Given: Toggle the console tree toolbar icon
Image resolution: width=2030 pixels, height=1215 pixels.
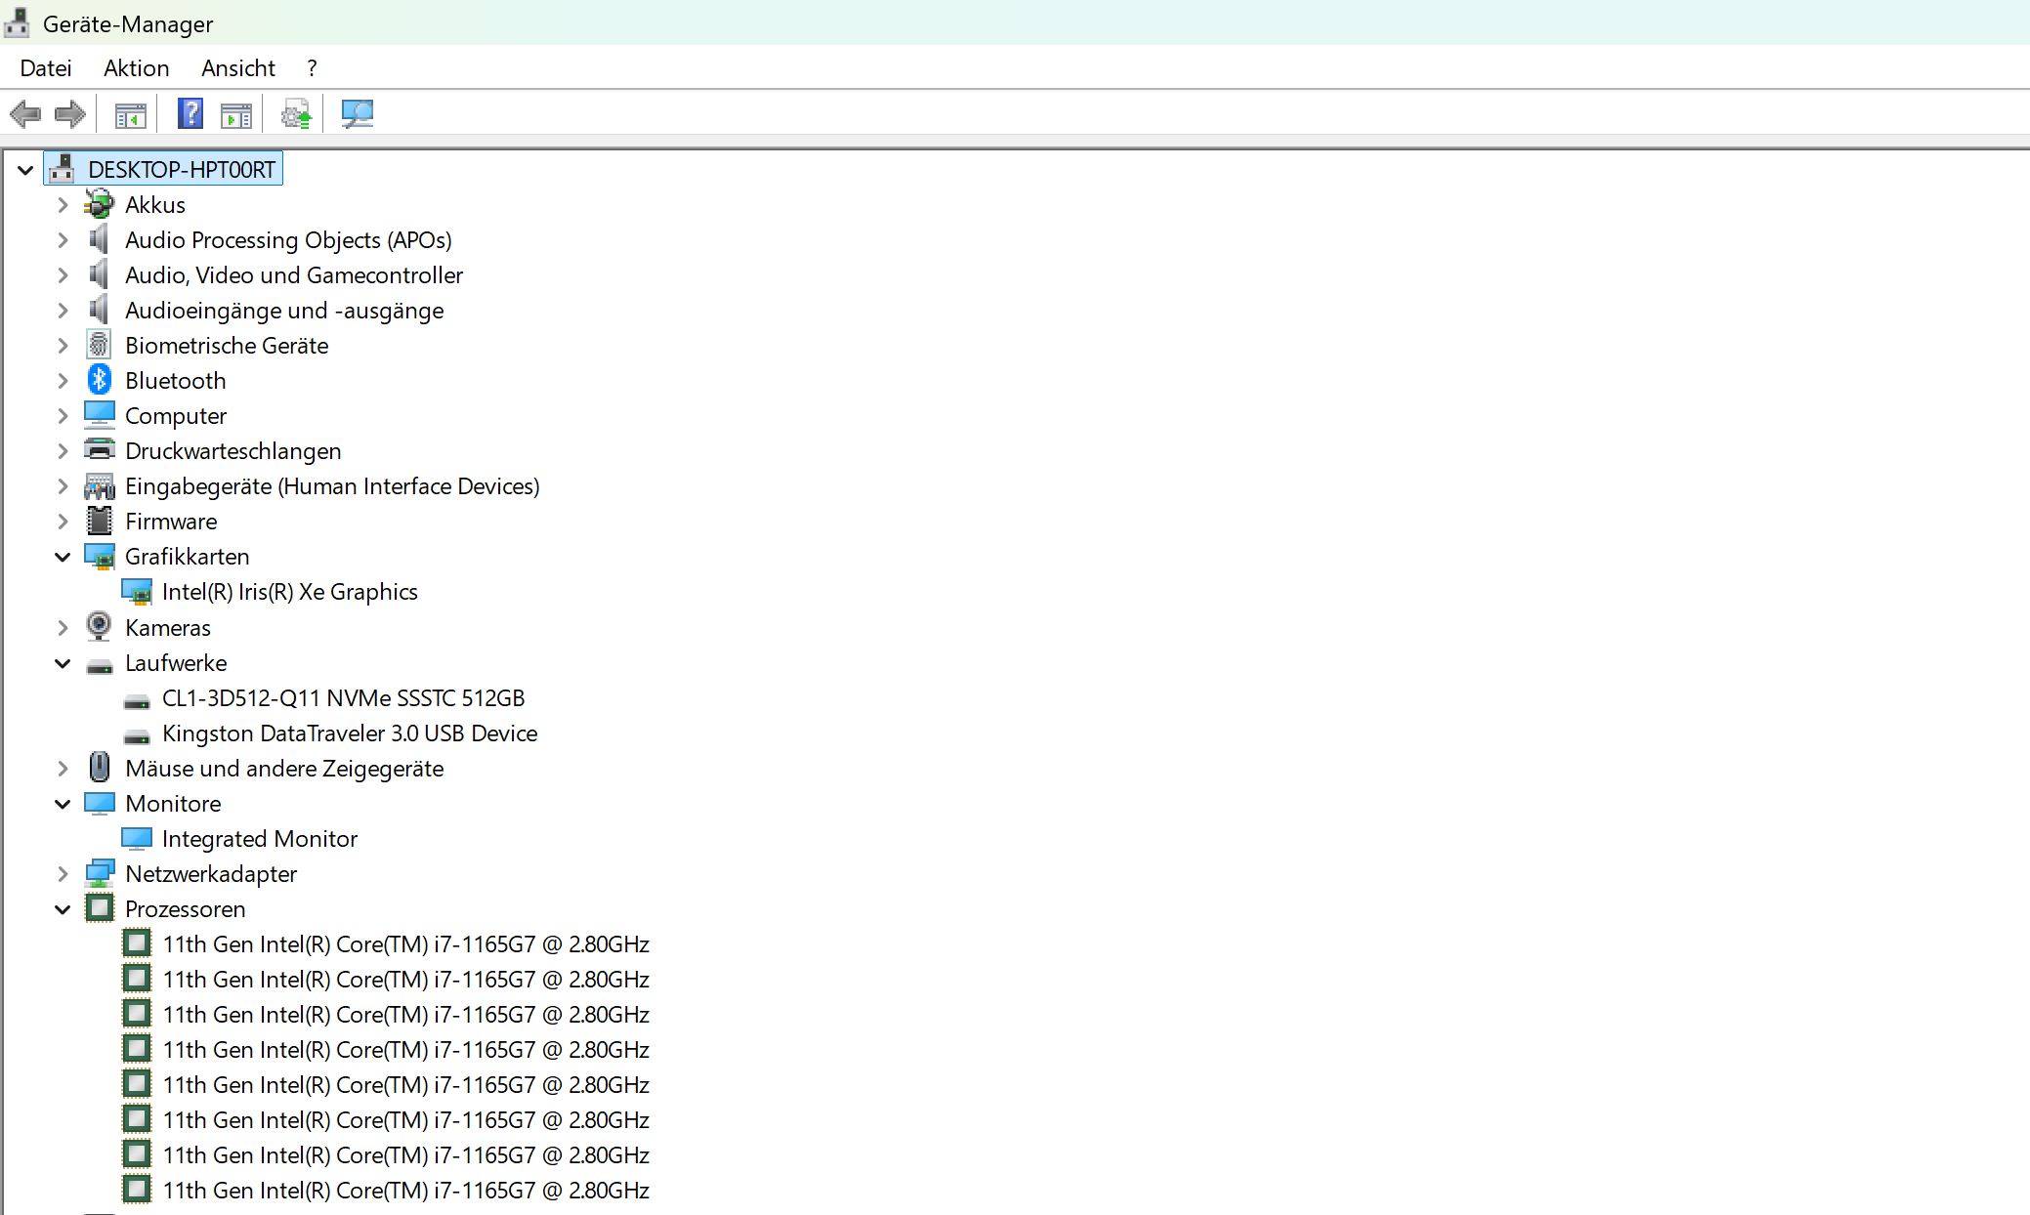Looking at the screenshot, I should 130,114.
